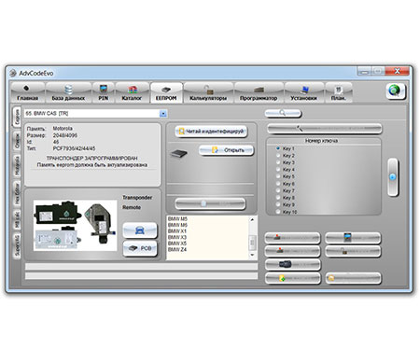Click the Читай и идентифицируй button
420x362 pixels.
(x=211, y=132)
